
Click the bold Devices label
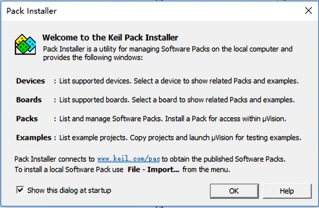[x=31, y=81]
